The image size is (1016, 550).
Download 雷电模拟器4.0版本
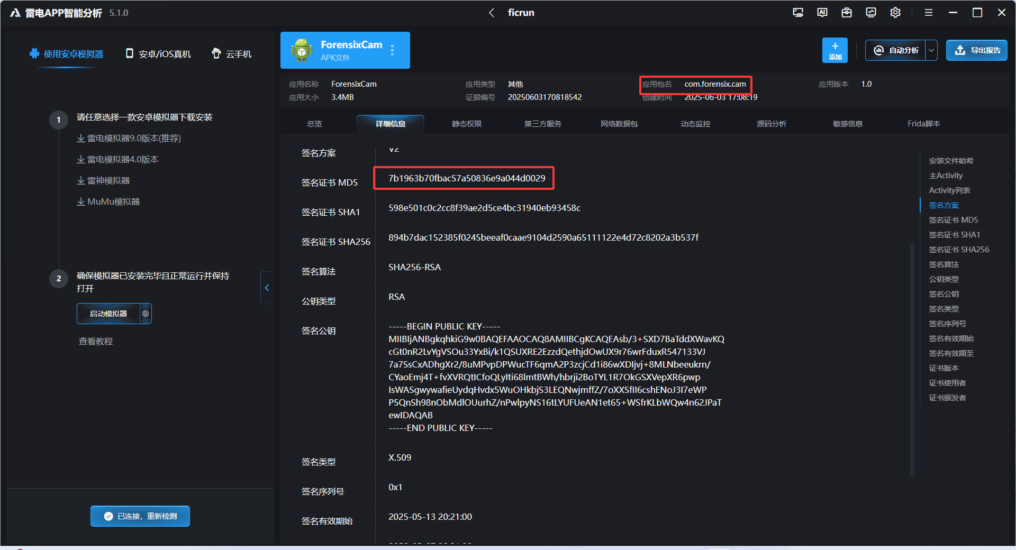point(117,160)
